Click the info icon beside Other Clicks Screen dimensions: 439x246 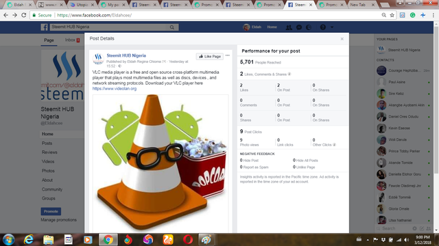click(x=334, y=145)
